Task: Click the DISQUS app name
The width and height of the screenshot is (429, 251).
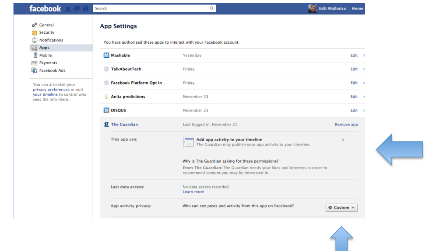Action: pos(119,111)
